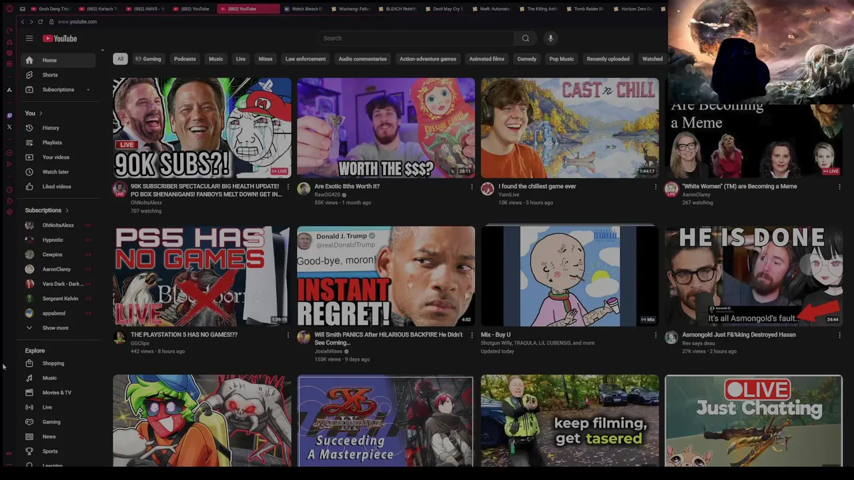
Task: Click the browser back arrow
Action: (22, 22)
